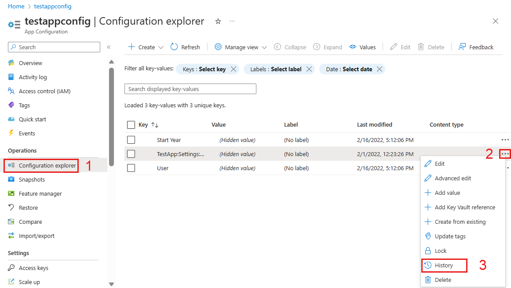Select Import/export from the sidebar
The image size is (511, 288).
36,236
